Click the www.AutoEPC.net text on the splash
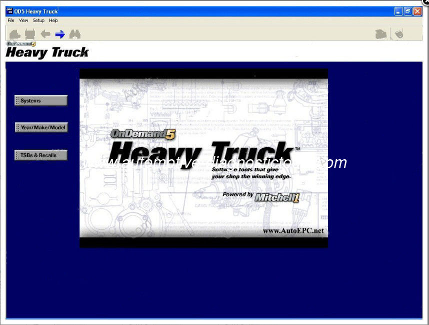Image resolution: width=429 pixels, height=325 pixels. (x=293, y=231)
